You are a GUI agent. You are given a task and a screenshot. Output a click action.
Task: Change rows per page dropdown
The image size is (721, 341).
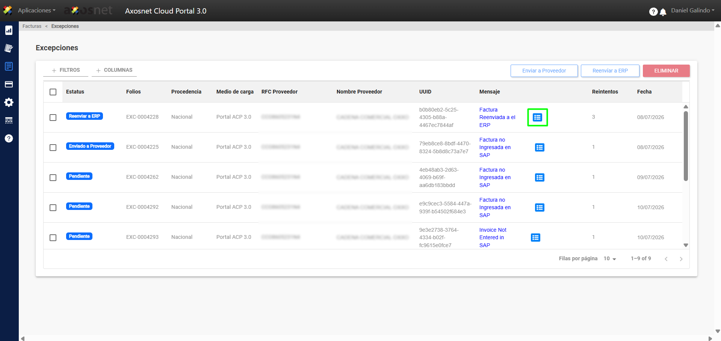(610, 259)
